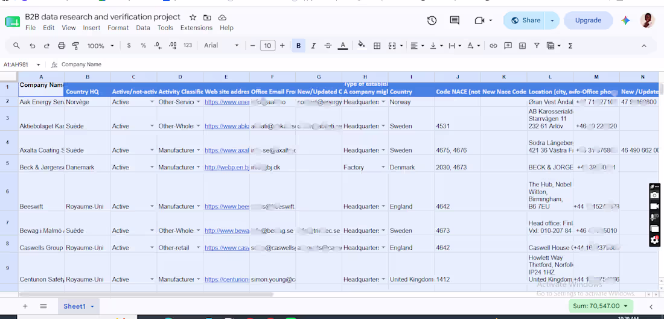Toggle bold formatting

tap(299, 46)
